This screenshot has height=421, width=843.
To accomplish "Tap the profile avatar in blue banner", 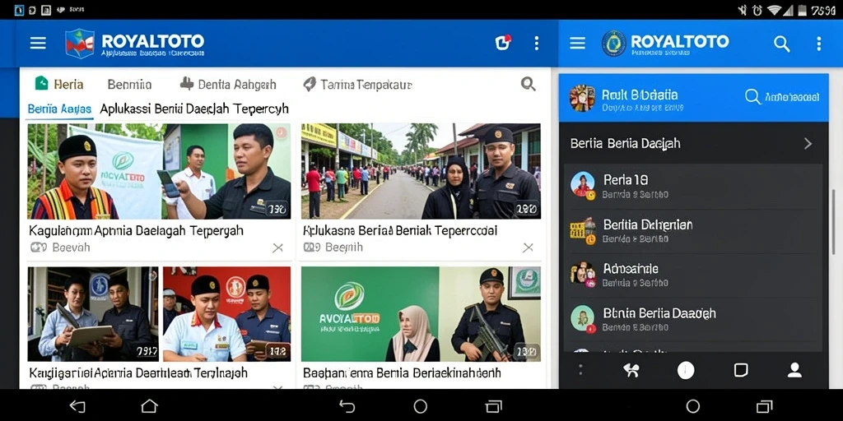I will tap(582, 99).
